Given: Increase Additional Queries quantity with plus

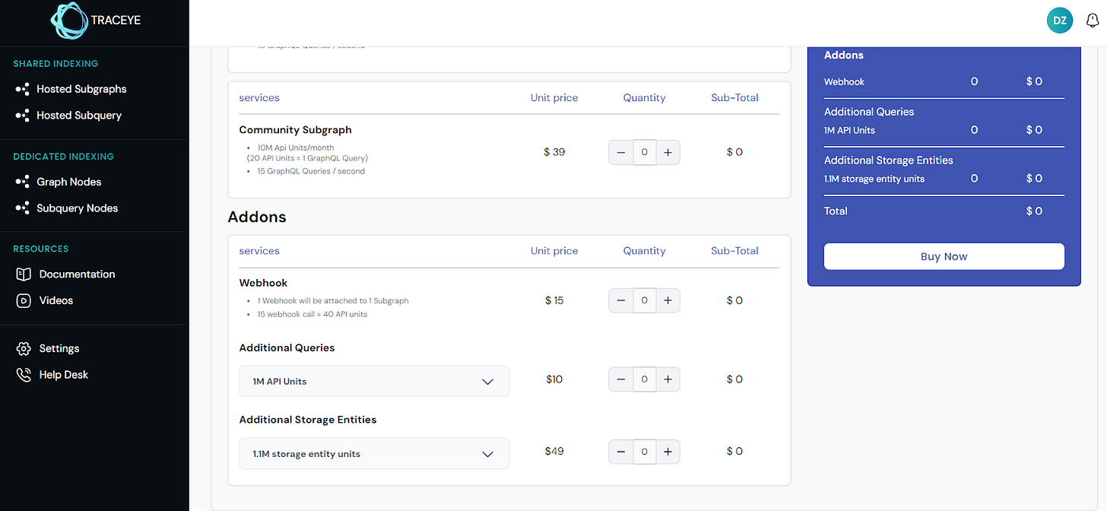Looking at the screenshot, I should point(668,379).
